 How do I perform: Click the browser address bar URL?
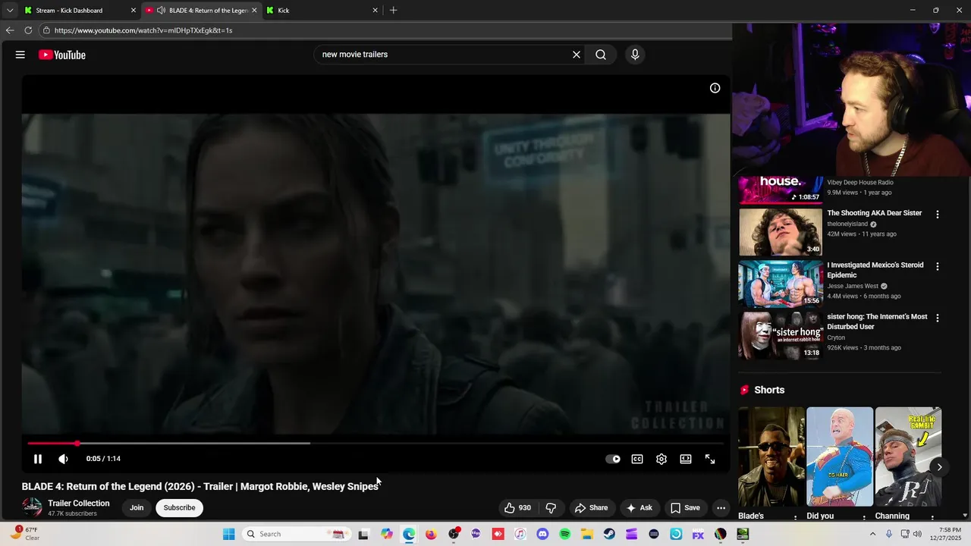[143, 30]
